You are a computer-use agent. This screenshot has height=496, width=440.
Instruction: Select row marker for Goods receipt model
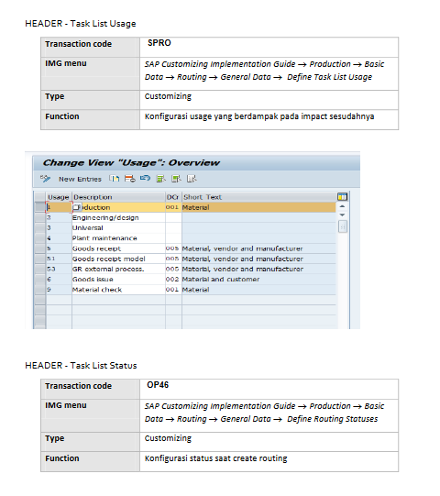pyautogui.click(x=39, y=259)
